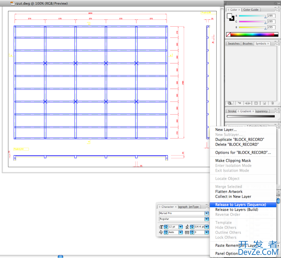Step the kerning stepper arrows
Viewport: 281px width, 258px height.
click(x=166, y=233)
